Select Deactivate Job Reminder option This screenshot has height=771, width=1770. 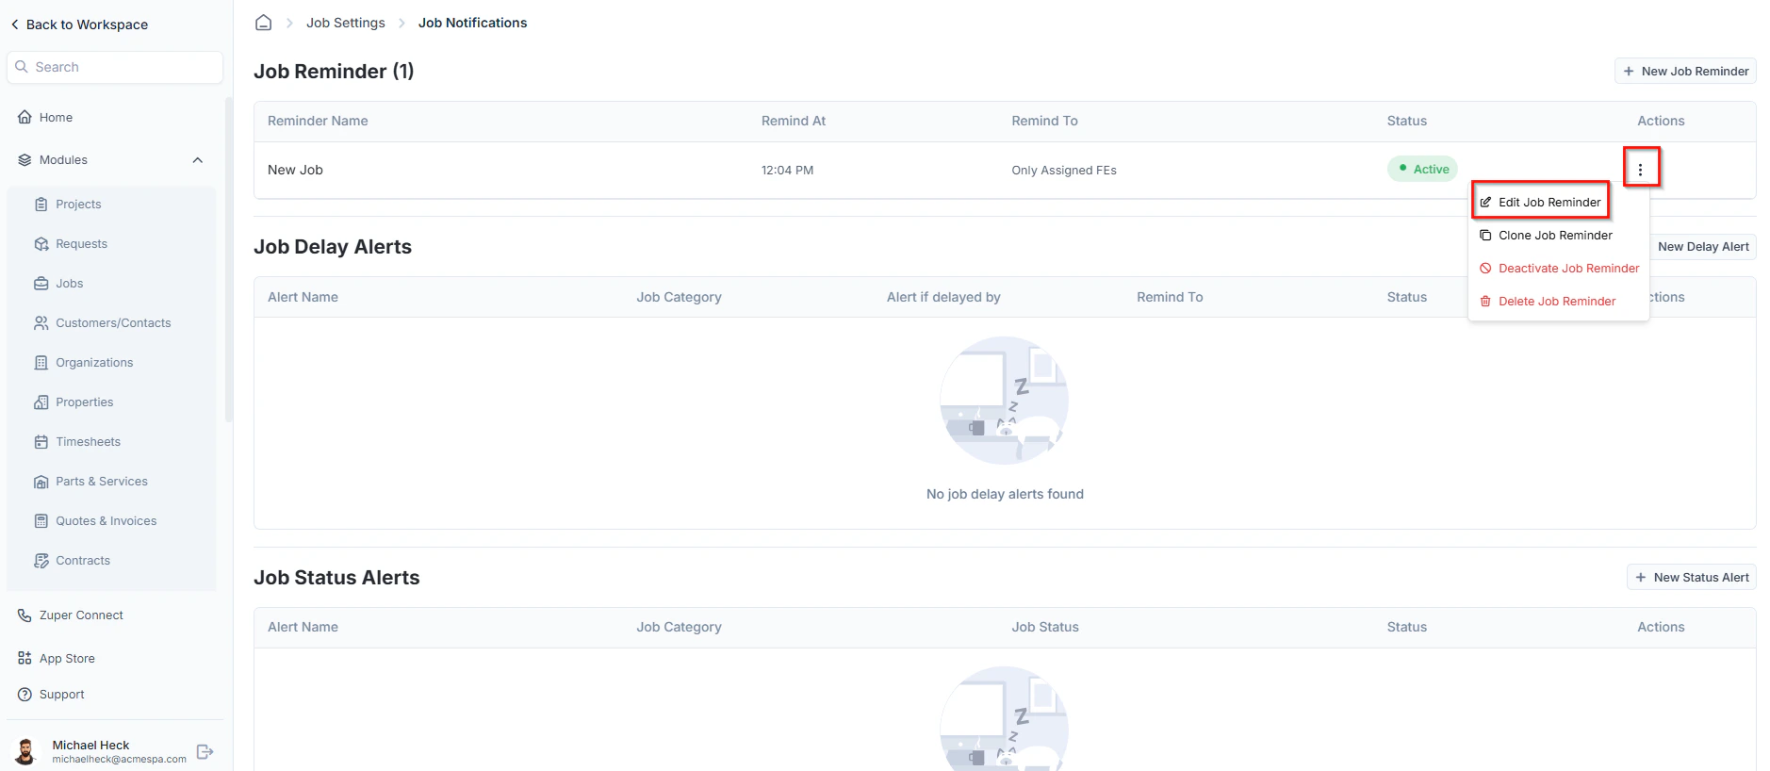[x=1559, y=269]
